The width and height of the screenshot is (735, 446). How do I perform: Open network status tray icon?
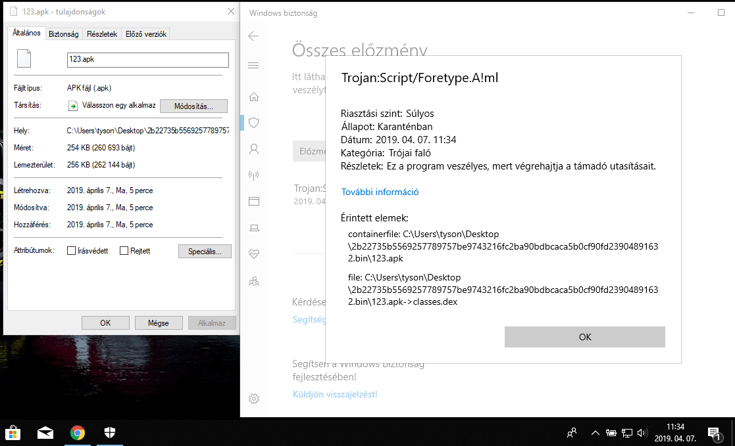click(626, 433)
